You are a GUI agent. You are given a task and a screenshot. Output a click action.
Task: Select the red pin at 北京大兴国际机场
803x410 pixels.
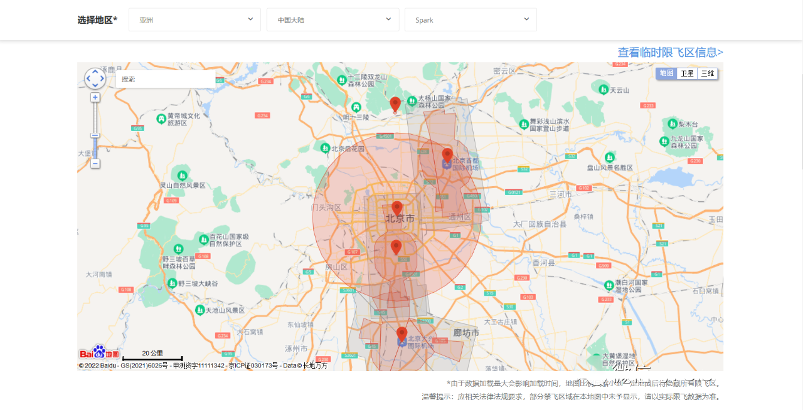(x=402, y=335)
